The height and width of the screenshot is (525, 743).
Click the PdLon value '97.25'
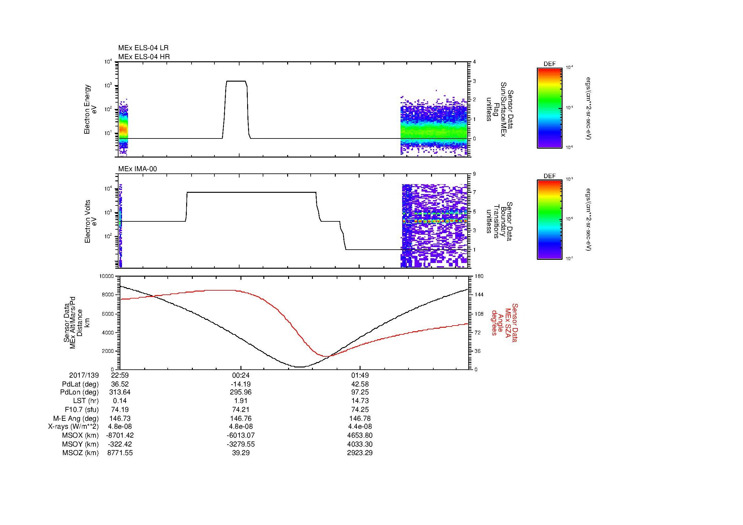tap(360, 392)
